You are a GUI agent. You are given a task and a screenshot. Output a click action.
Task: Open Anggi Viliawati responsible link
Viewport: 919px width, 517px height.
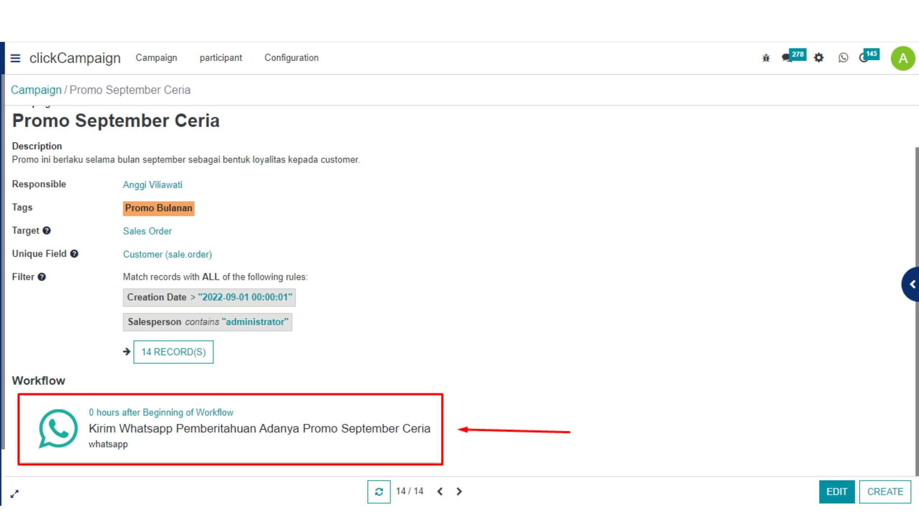coord(153,185)
